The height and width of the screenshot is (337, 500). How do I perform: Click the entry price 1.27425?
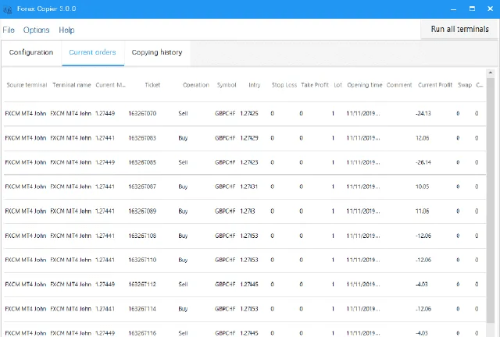click(249, 113)
